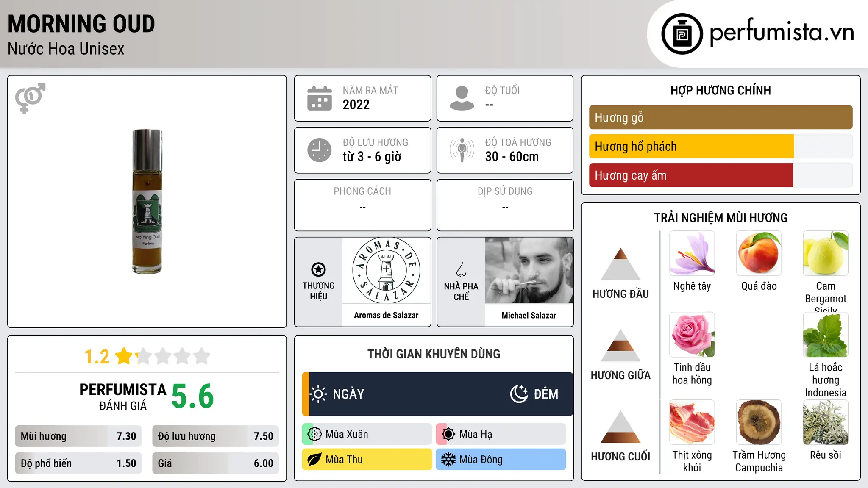Click the MORNING OUD title
Screen dimensions: 868x488
[x=81, y=24]
